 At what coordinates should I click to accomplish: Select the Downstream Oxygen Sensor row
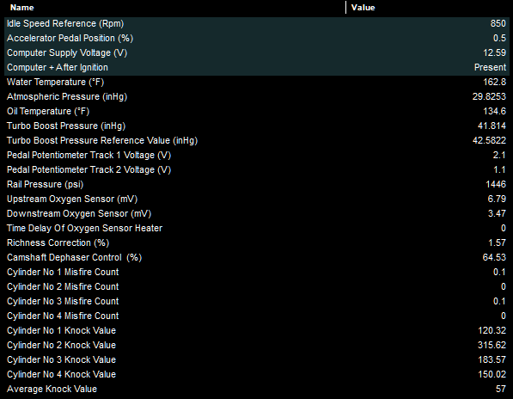pos(257,213)
